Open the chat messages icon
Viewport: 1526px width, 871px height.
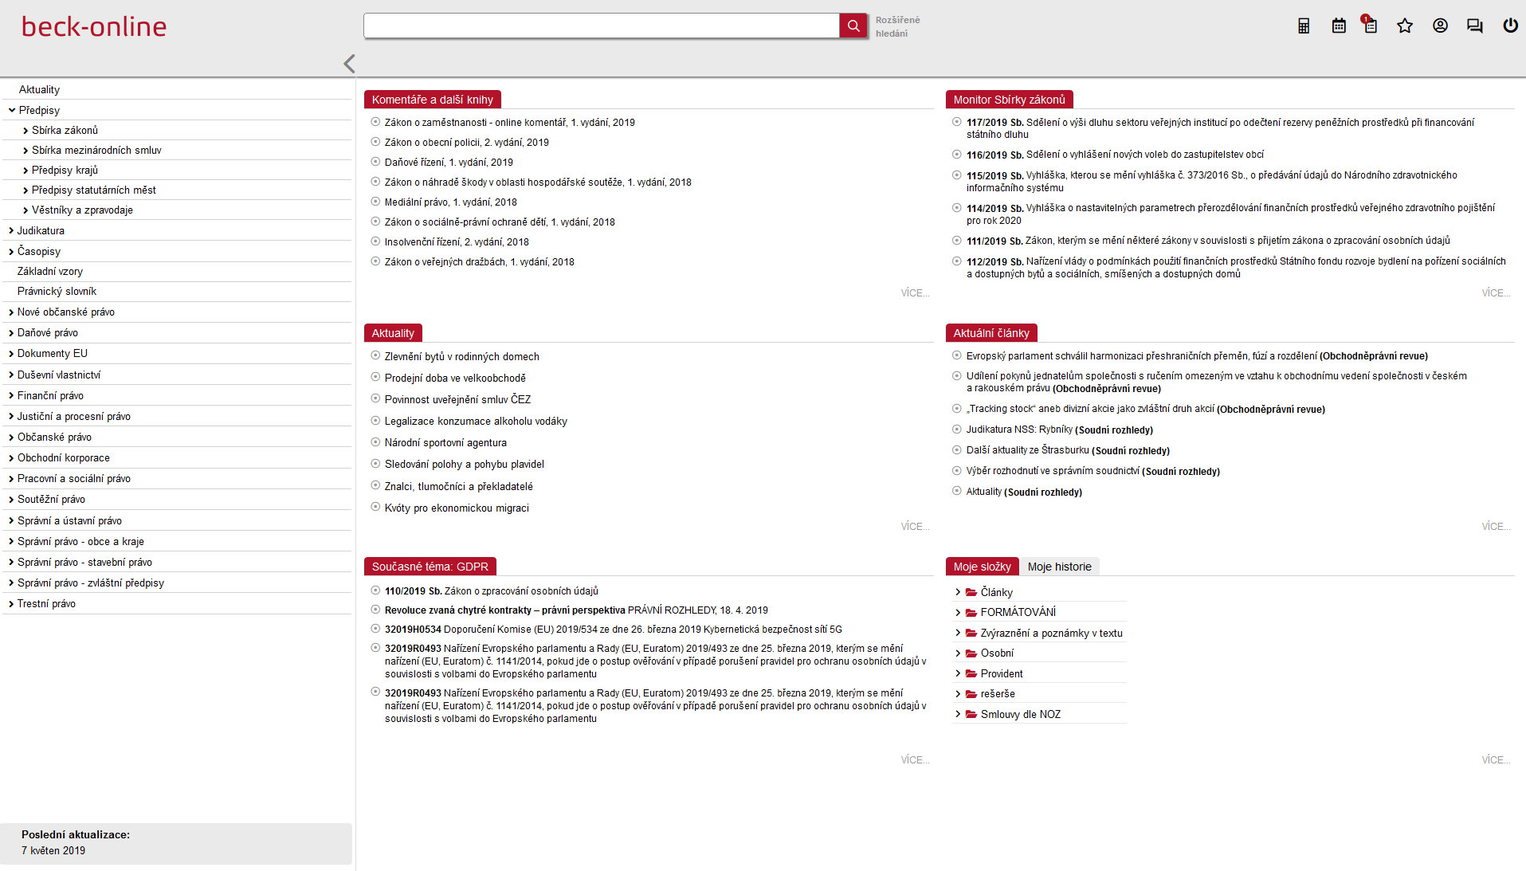[x=1475, y=26]
